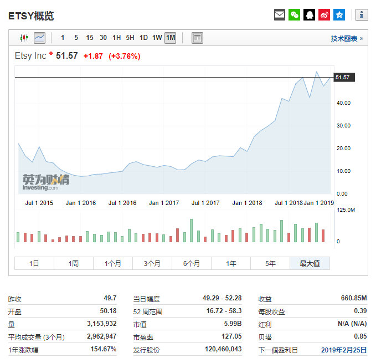
Task: Choose the 1日 time range tab
Action: pos(34,263)
